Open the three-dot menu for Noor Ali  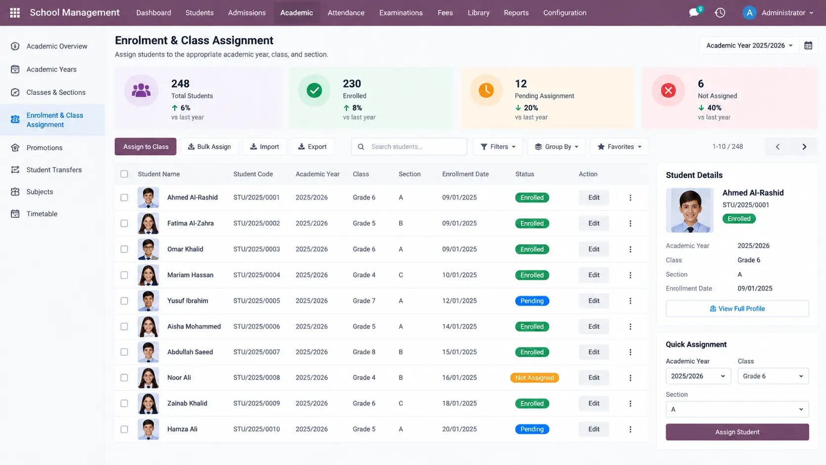[x=630, y=378]
